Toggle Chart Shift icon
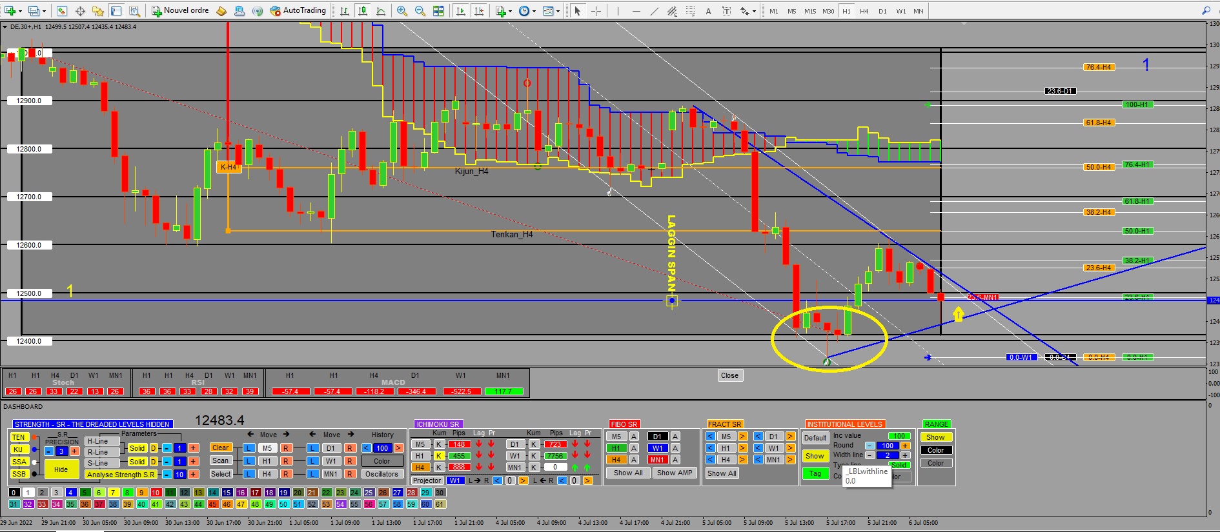1220x532 pixels. 478,11
